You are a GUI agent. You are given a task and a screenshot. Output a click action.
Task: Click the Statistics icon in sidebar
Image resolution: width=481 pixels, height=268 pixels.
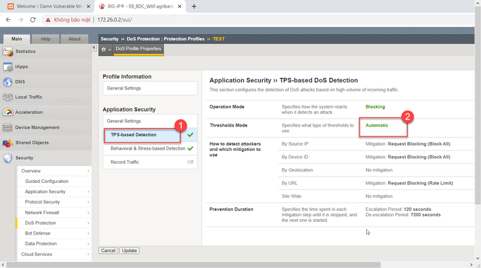pyautogui.click(x=8, y=51)
